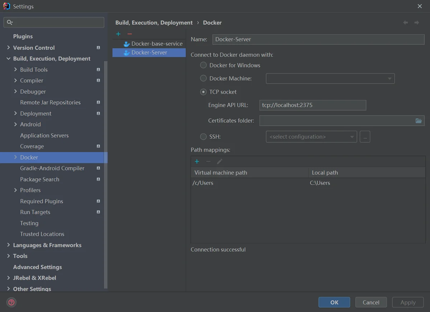The image size is (430, 312).
Task: Click the project-level icon next to Build Tools
Action: 98,70
